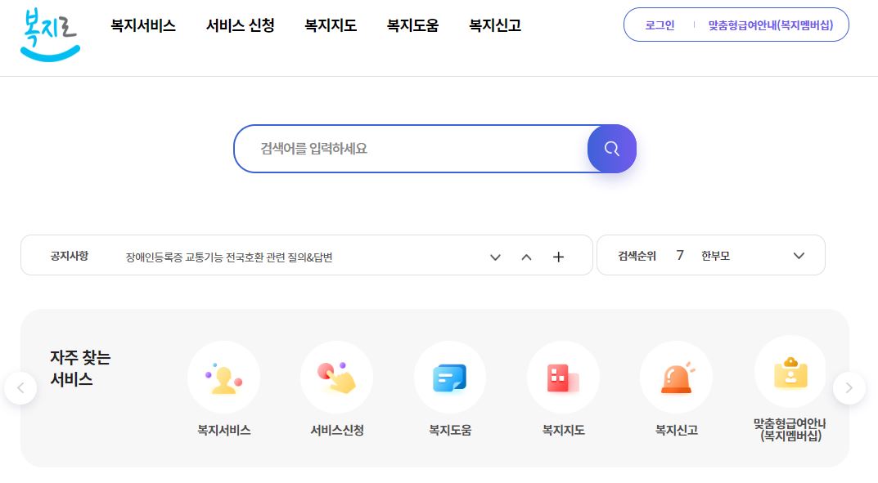Screen dimensions: 878x483
Task: Select the 복지서비스 service icon
Action: click(x=223, y=377)
